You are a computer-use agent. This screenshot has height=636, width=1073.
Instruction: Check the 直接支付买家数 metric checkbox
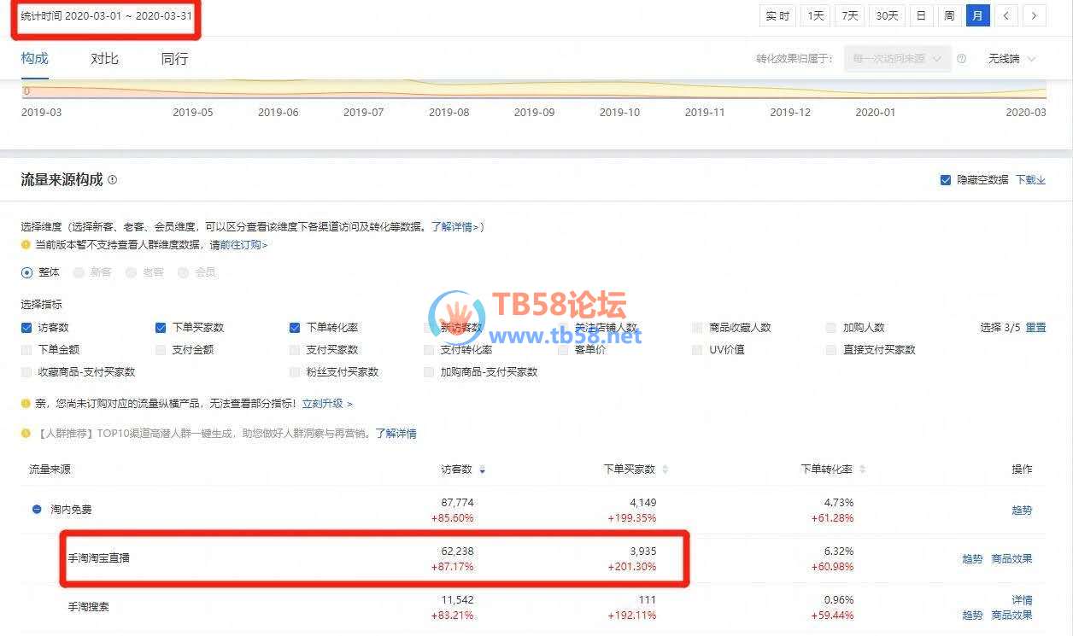[831, 349]
